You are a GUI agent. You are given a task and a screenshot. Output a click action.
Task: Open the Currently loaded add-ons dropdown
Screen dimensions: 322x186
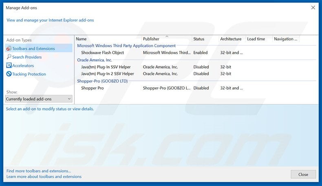click(39, 99)
